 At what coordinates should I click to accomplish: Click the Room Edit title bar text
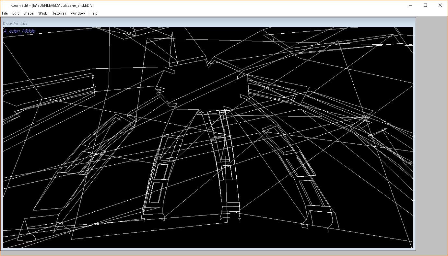[52, 6]
